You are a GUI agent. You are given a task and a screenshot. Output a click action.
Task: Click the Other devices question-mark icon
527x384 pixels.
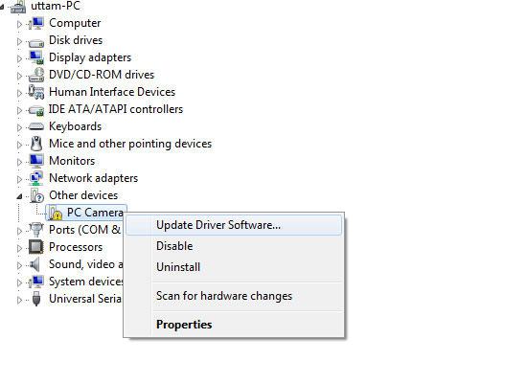tap(36, 195)
